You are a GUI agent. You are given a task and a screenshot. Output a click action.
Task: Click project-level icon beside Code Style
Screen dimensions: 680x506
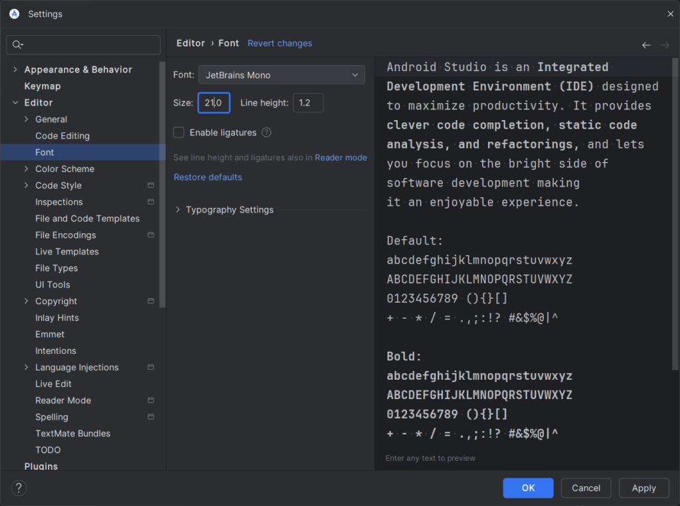click(151, 186)
